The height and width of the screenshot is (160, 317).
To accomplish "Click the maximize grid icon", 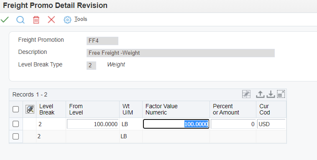I will 281,94.
